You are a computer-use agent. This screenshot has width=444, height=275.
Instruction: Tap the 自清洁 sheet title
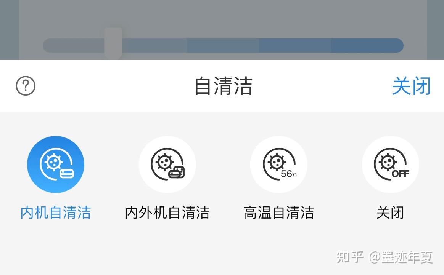pyautogui.click(x=224, y=86)
